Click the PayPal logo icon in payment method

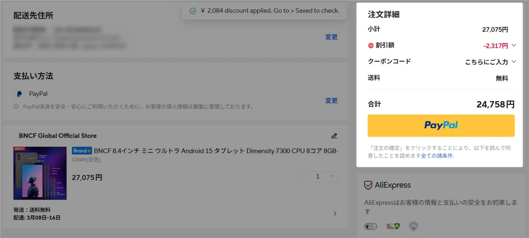19,94
